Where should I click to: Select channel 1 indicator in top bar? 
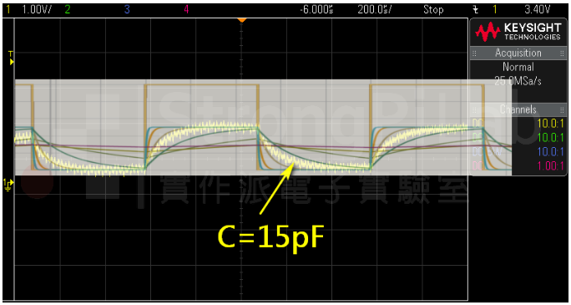click(8, 9)
